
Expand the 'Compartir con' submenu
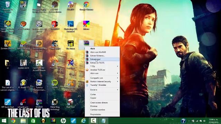pos(102,78)
